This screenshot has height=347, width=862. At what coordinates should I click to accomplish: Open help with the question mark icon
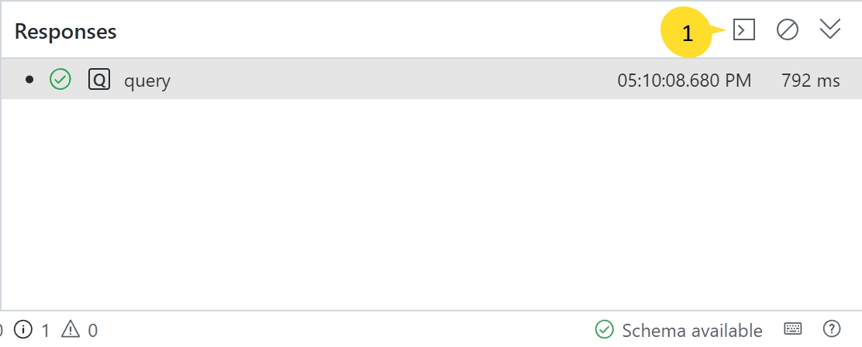point(832,329)
